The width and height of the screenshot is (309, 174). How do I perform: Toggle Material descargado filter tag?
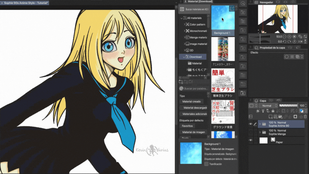point(193,108)
